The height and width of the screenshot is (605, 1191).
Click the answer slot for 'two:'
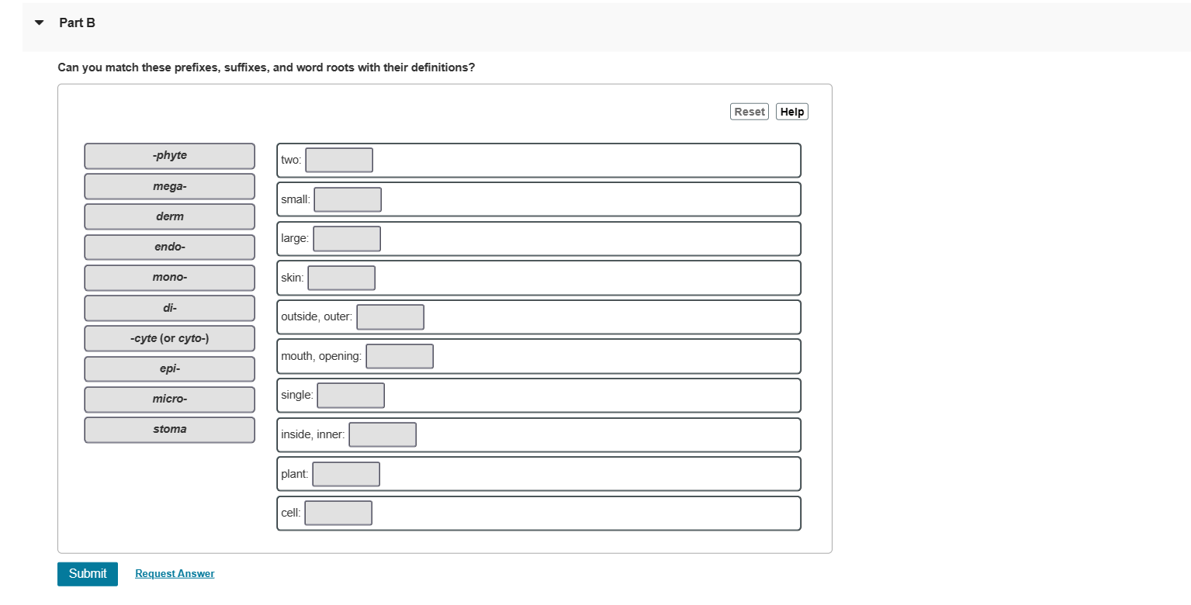click(x=339, y=161)
